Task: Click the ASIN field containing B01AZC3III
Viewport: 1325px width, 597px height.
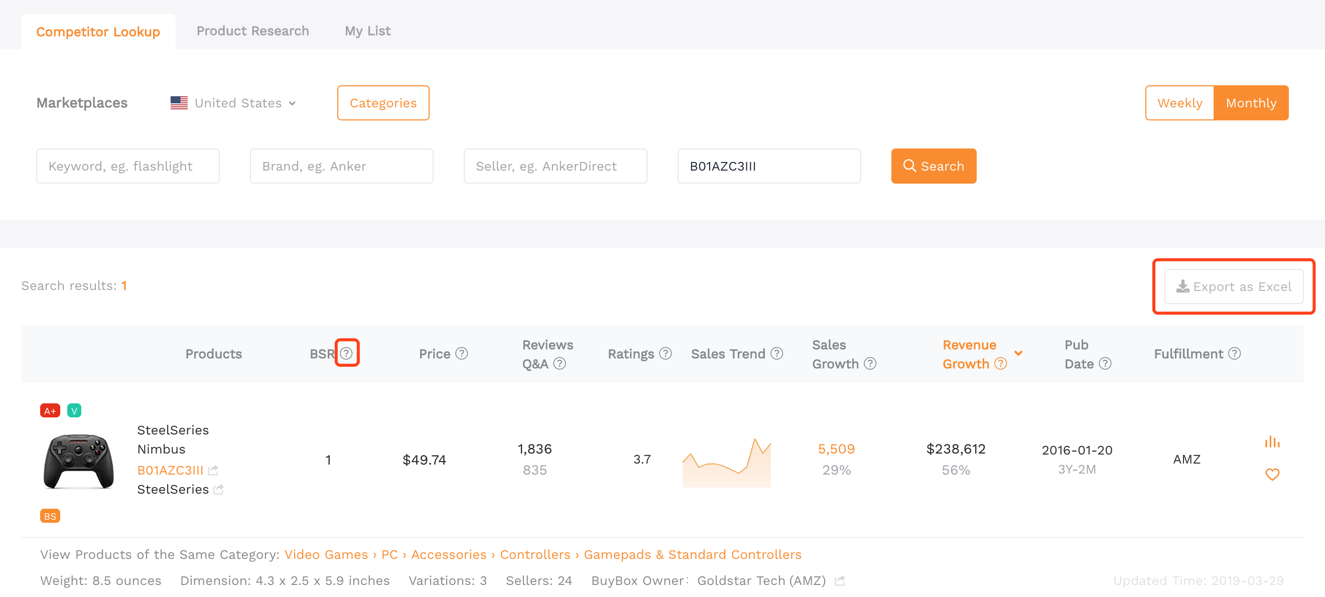Action: coord(769,166)
